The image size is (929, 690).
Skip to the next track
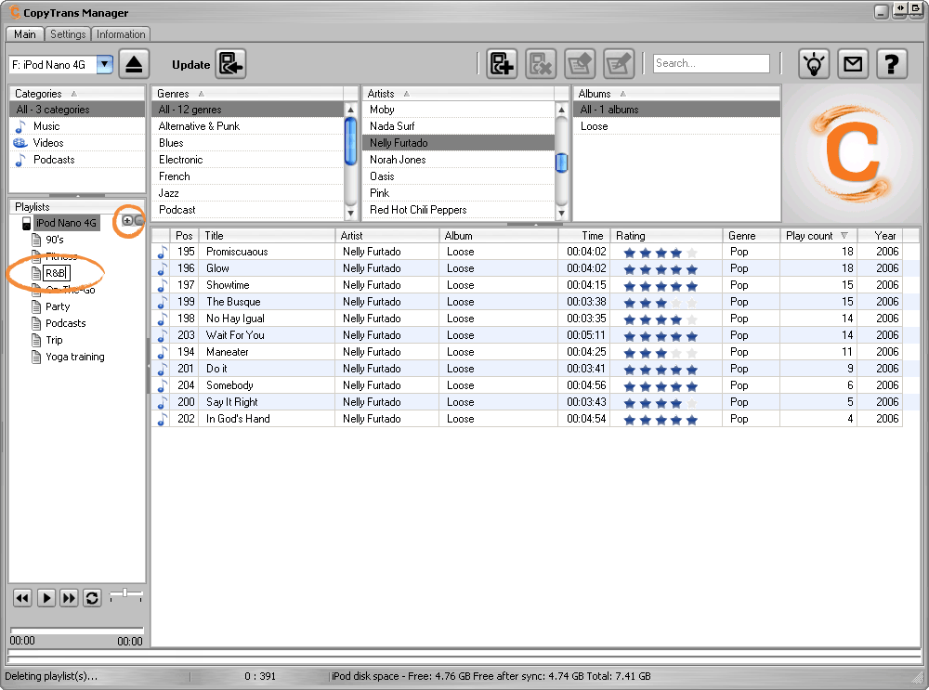pos(70,598)
